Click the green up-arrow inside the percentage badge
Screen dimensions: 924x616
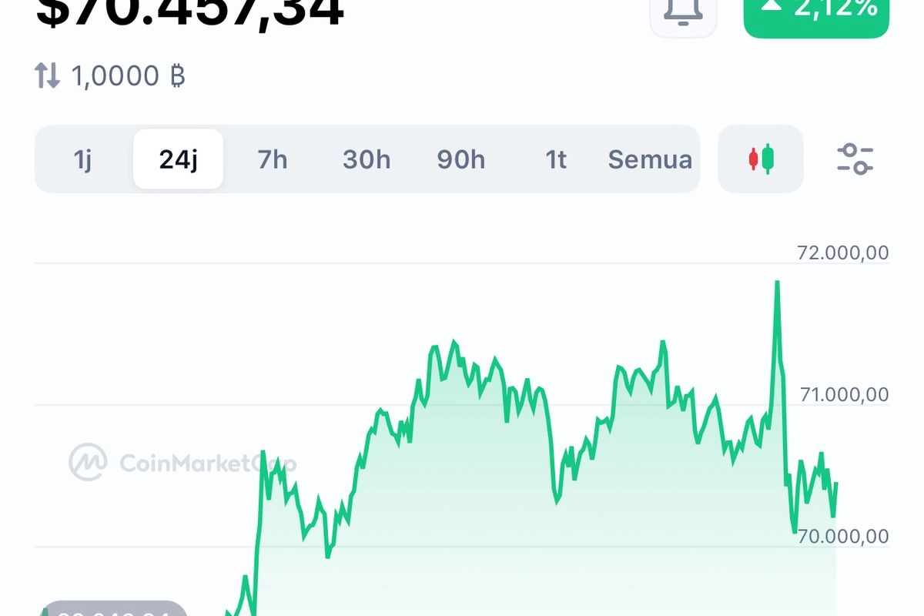coord(772,8)
